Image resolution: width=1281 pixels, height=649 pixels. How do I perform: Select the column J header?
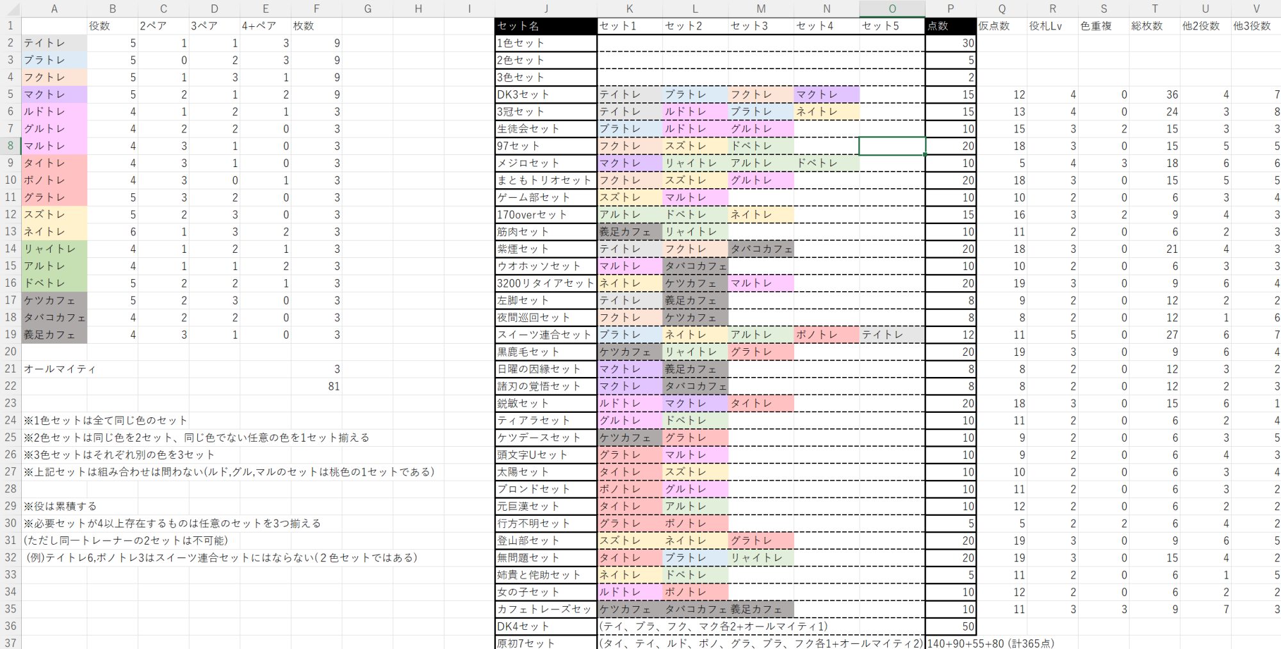(x=546, y=8)
